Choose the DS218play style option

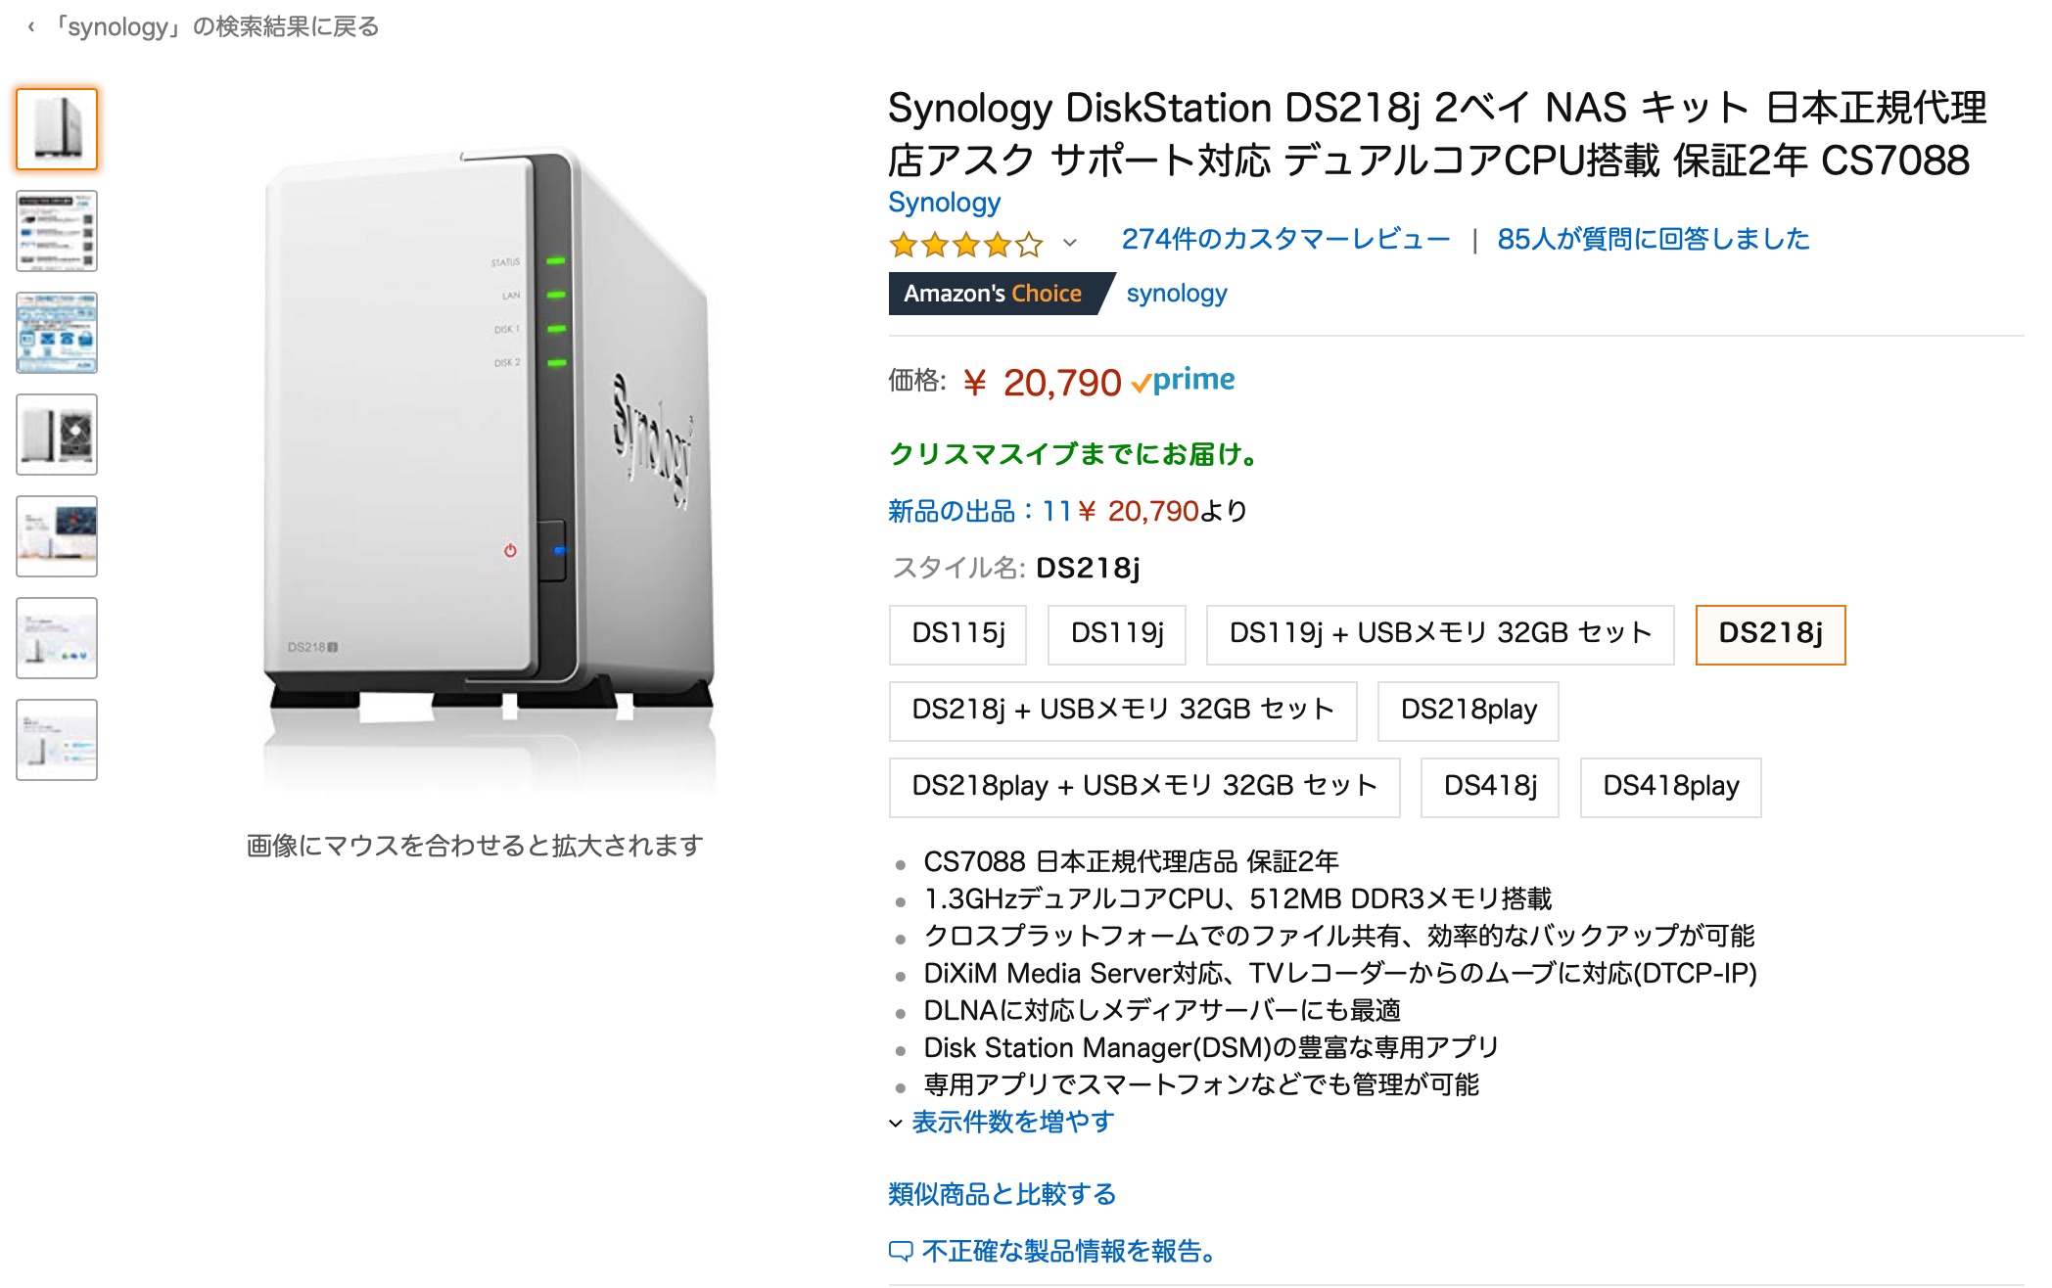tap(1468, 711)
